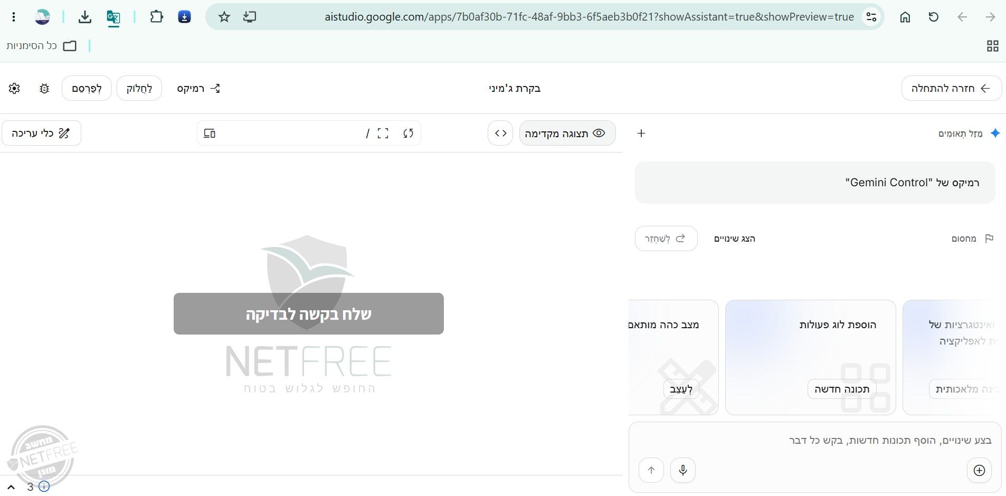Open the כלי עריכה editing tools
This screenshot has width=1006, height=496.
click(x=41, y=133)
